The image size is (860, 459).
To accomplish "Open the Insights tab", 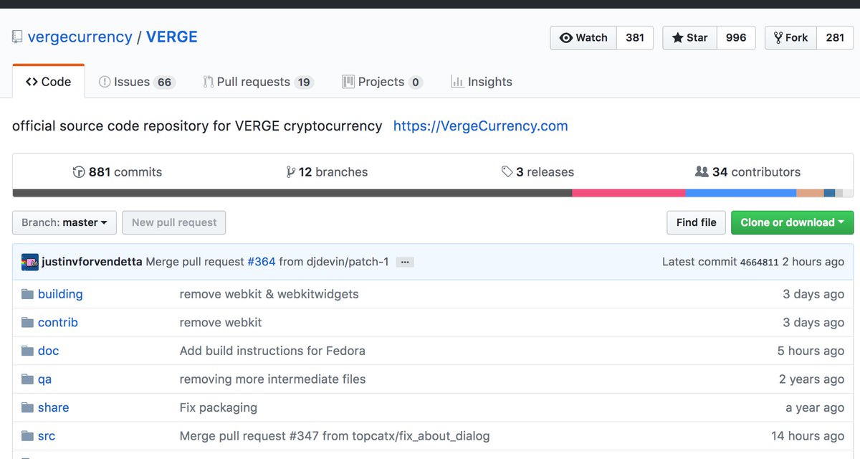I will coord(482,82).
